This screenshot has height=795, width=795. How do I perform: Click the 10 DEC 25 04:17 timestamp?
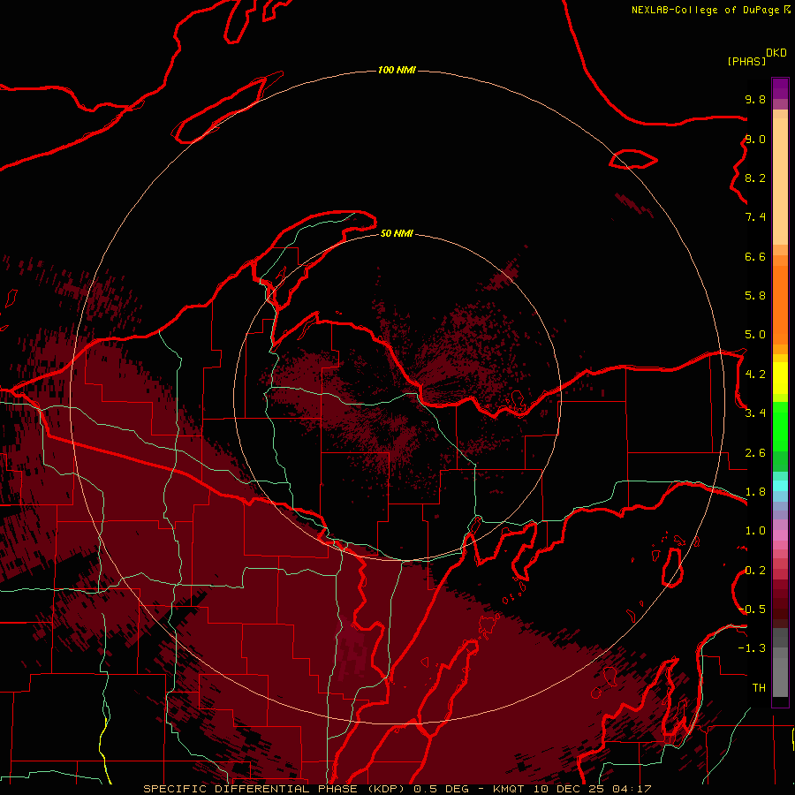[x=592, y=789]
